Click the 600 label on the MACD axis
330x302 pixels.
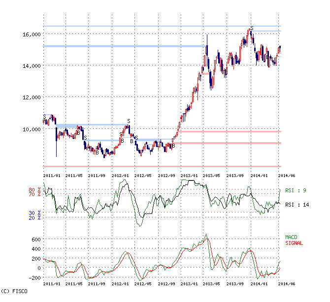point(35,239)
